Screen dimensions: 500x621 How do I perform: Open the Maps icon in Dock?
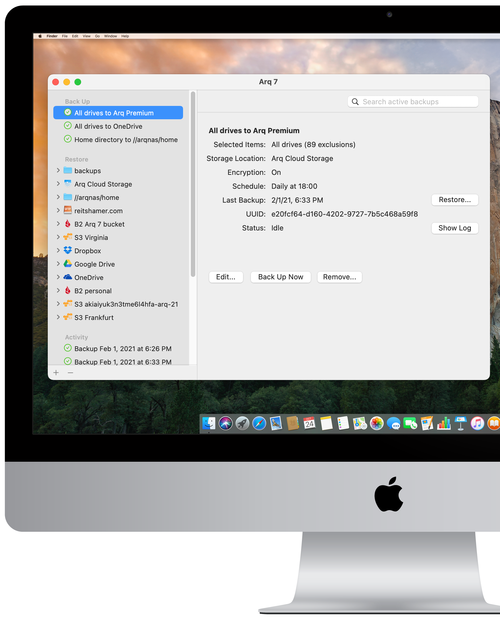point(360,423)
